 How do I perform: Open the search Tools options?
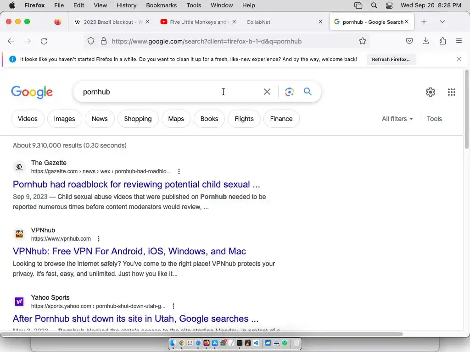[434, 119]
